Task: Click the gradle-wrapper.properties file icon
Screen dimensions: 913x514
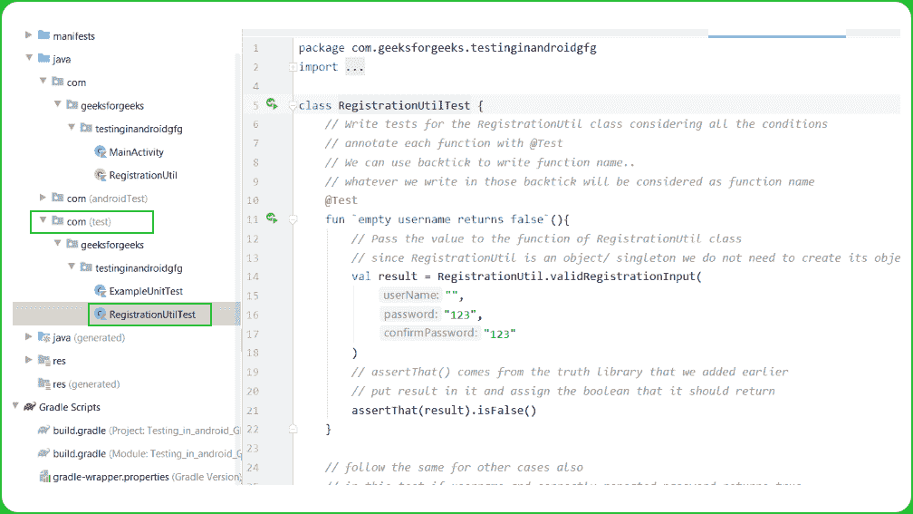Action: [x=44, y=476]
